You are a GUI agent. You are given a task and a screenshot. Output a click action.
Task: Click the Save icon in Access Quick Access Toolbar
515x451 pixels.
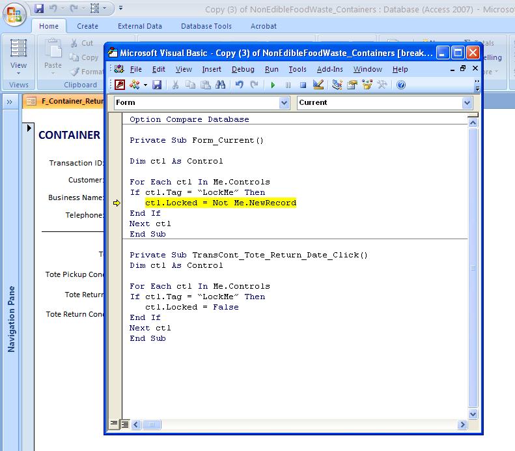tap(39, 8)
